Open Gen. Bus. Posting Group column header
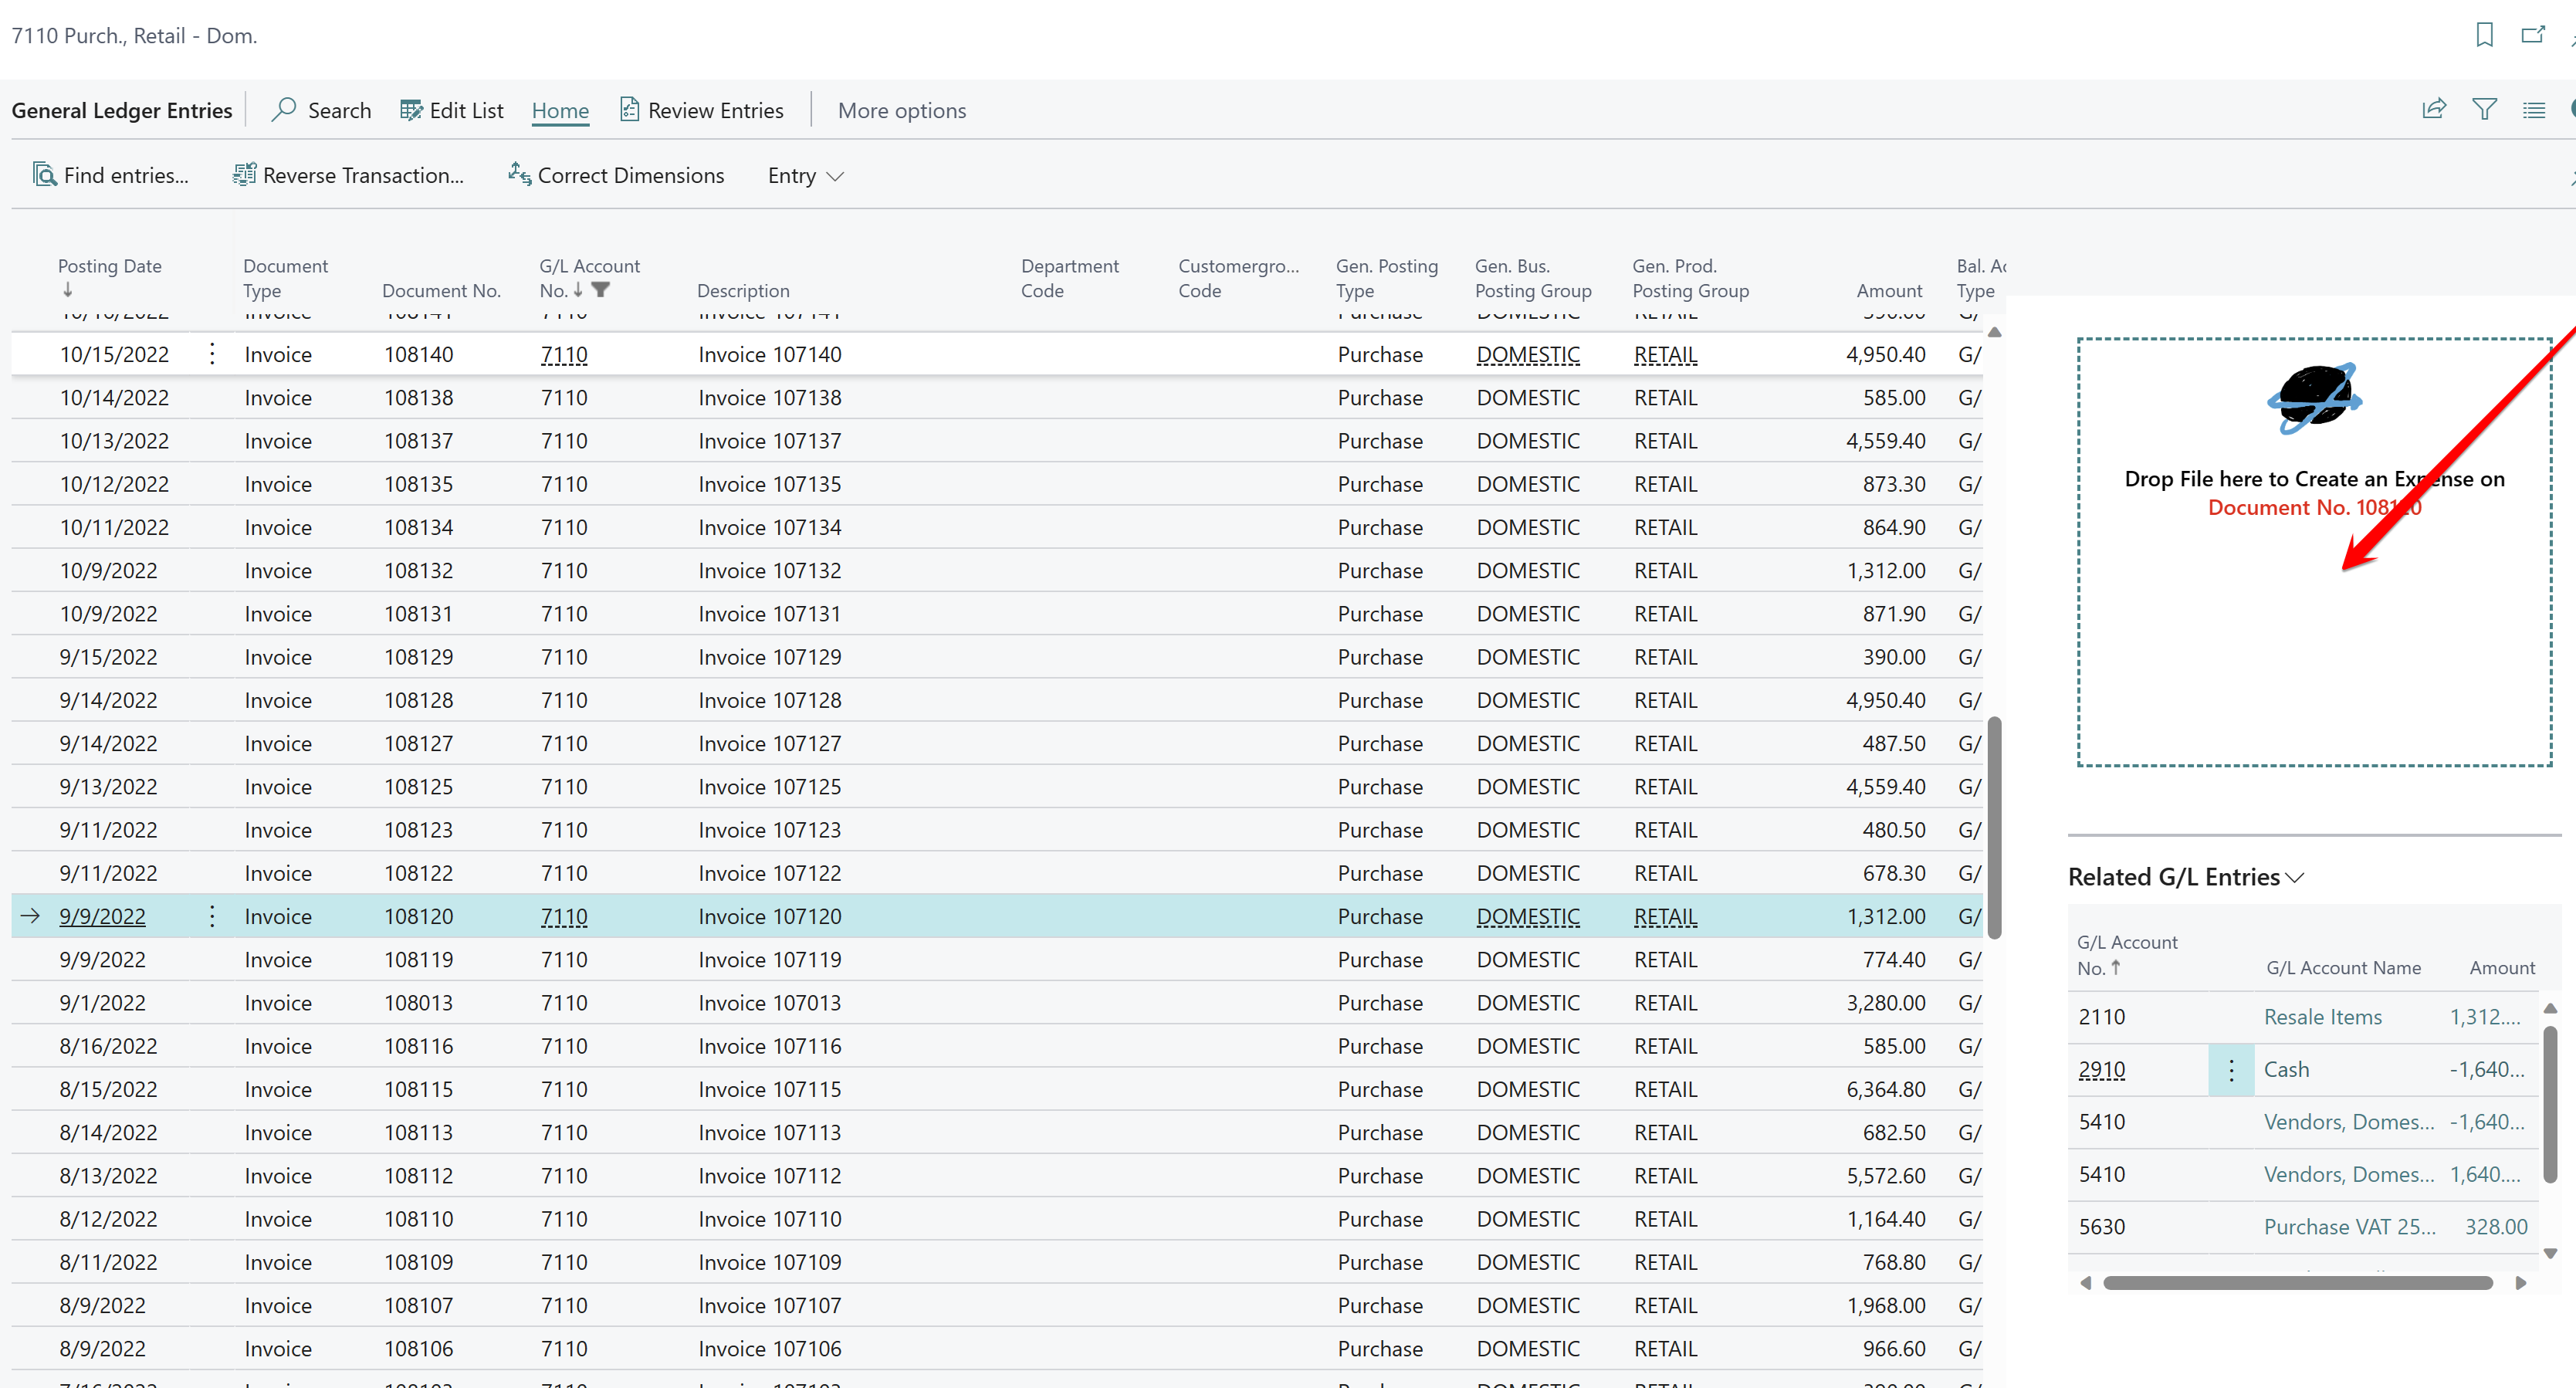 tap(1533, 278)
